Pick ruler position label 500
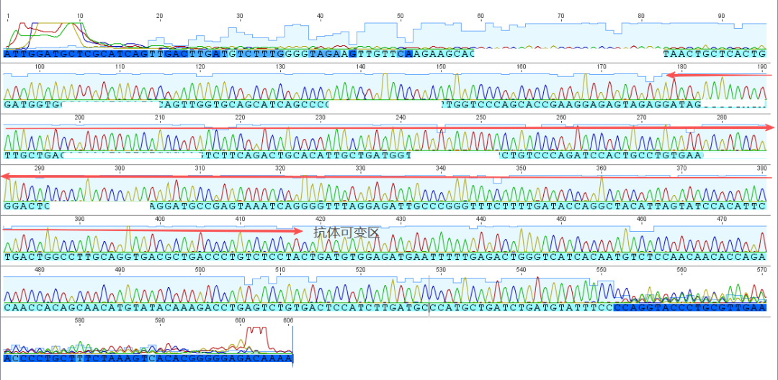Screen dimensions: 778x380 point(200,269)
